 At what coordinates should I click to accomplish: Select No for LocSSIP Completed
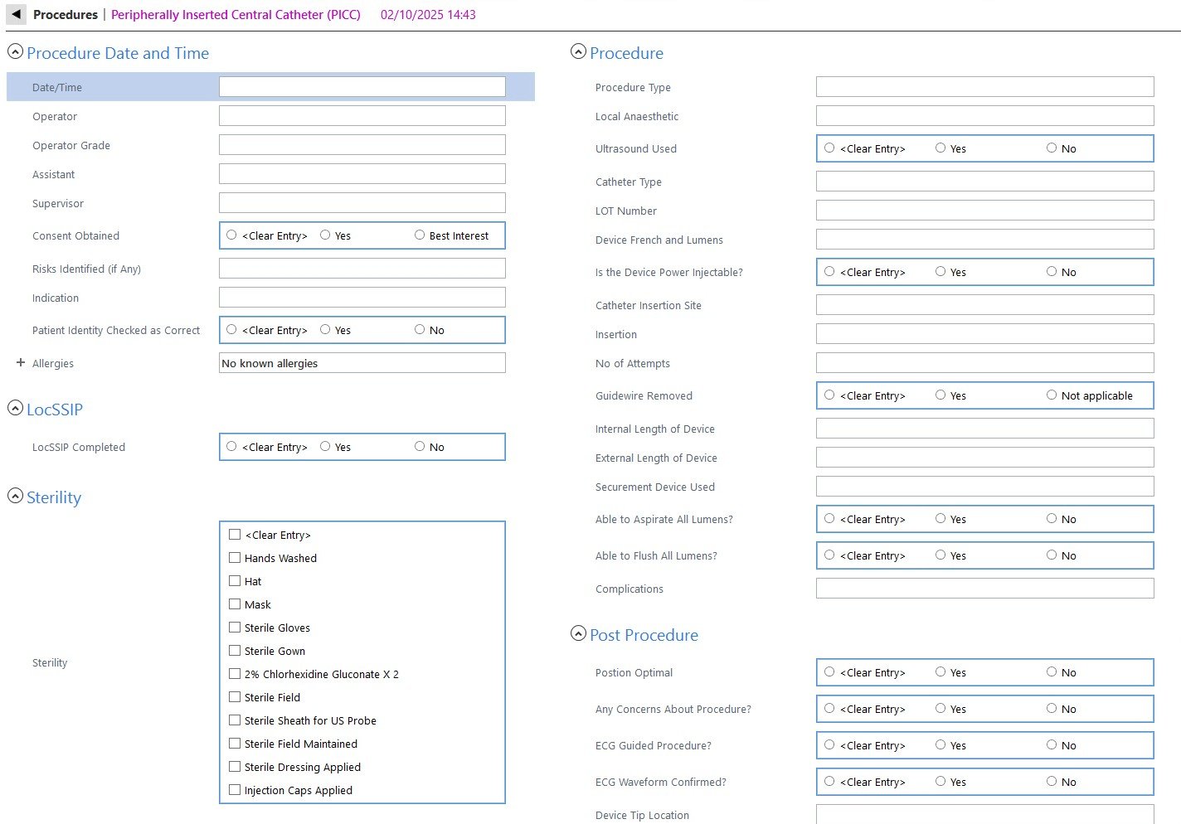420,446
